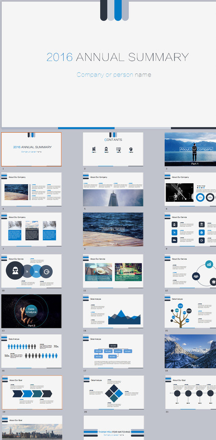Select the clock icon circle on slide 10
The height and width of the screenshot is (440, 216).
[46, 271]
